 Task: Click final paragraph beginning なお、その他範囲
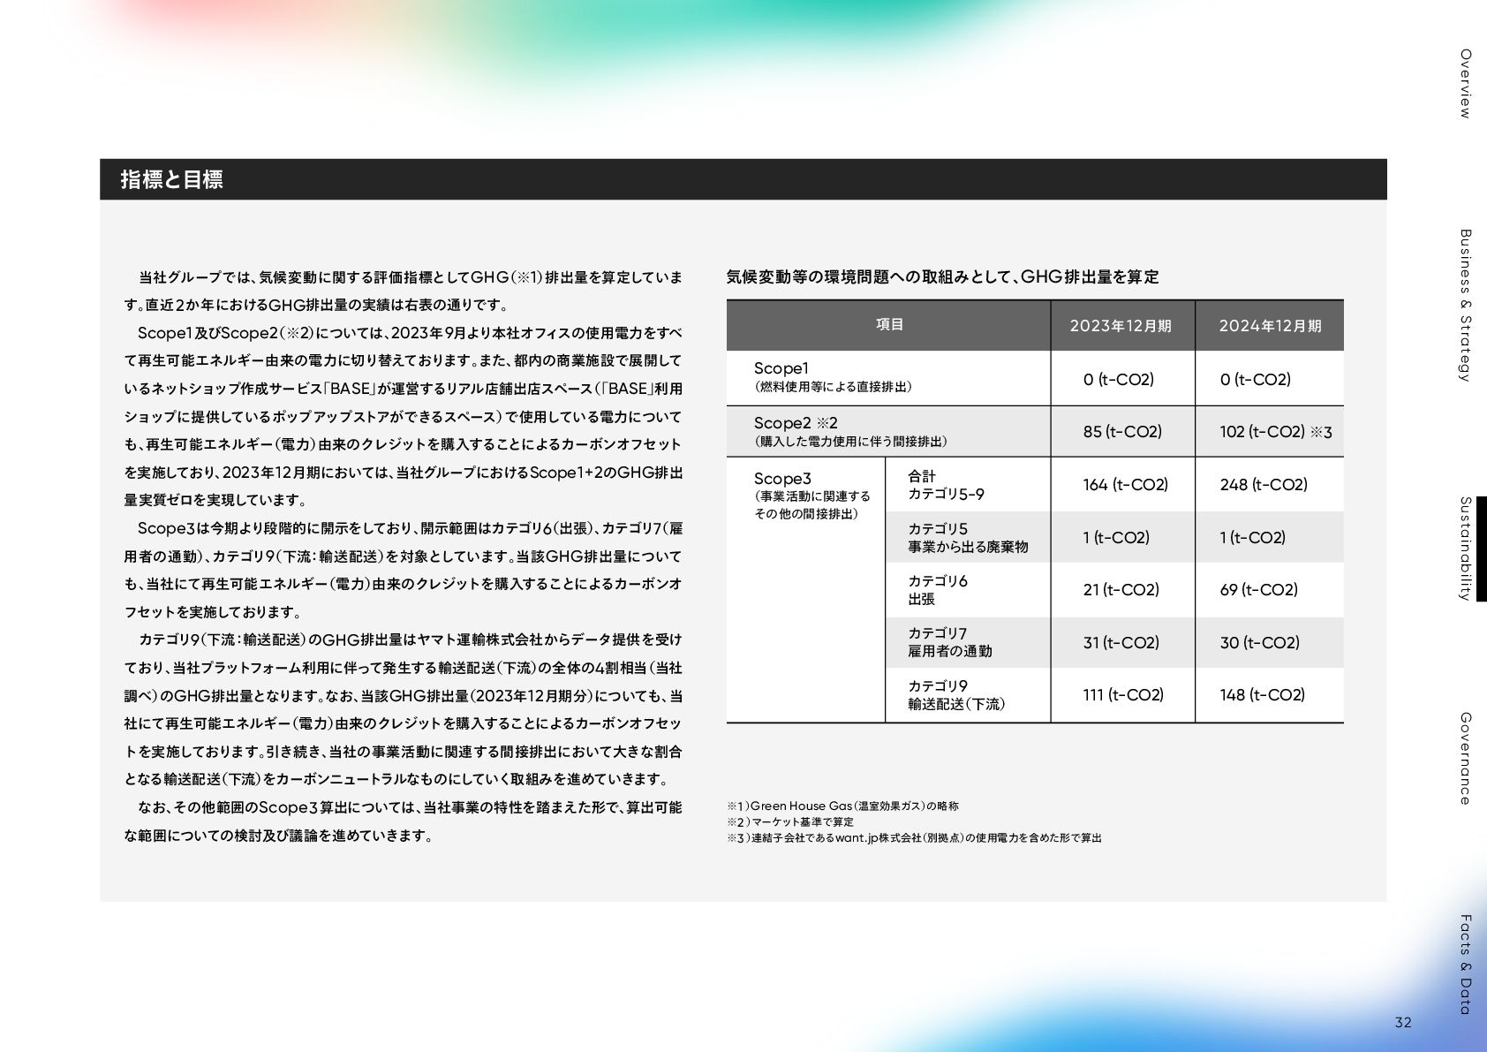(x=403, y=821)
